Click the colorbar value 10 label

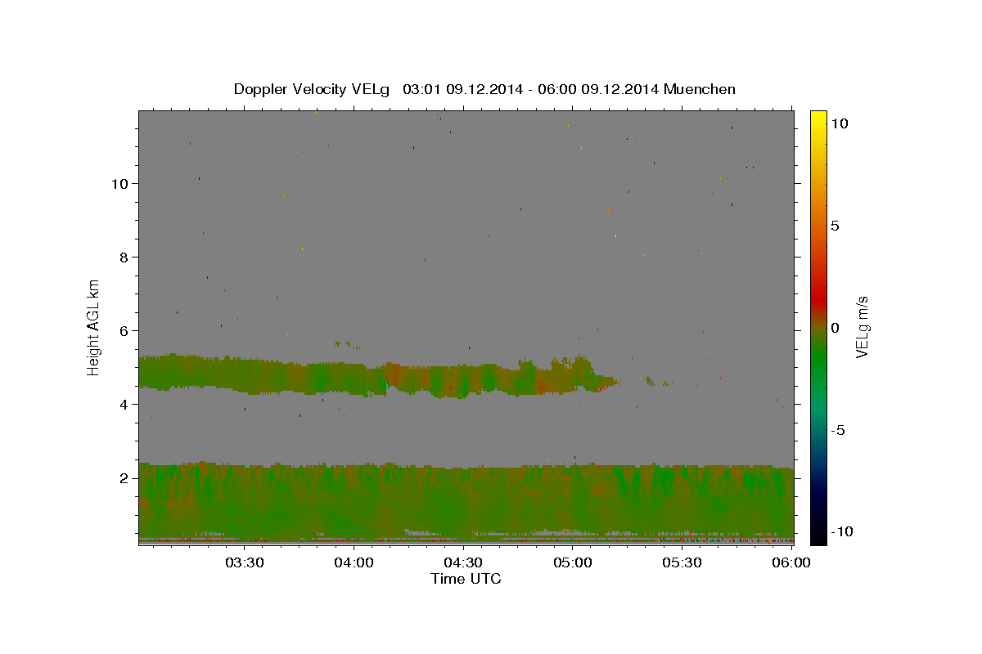click(x=839, y=123)
